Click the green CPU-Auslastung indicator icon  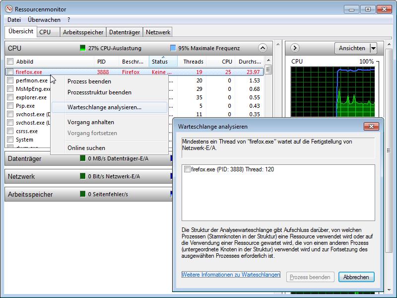point(82,48)
